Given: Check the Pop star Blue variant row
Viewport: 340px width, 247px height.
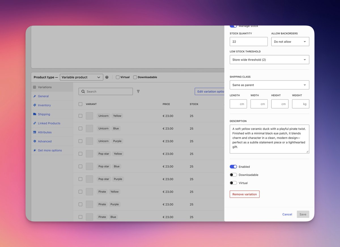Looking at the screenshot, I should [x=80, y=166].
